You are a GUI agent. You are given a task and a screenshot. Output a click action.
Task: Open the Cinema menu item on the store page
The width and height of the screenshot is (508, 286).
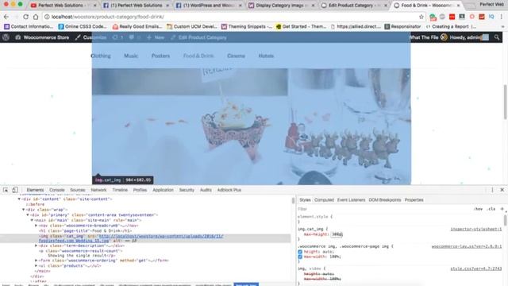236,56
